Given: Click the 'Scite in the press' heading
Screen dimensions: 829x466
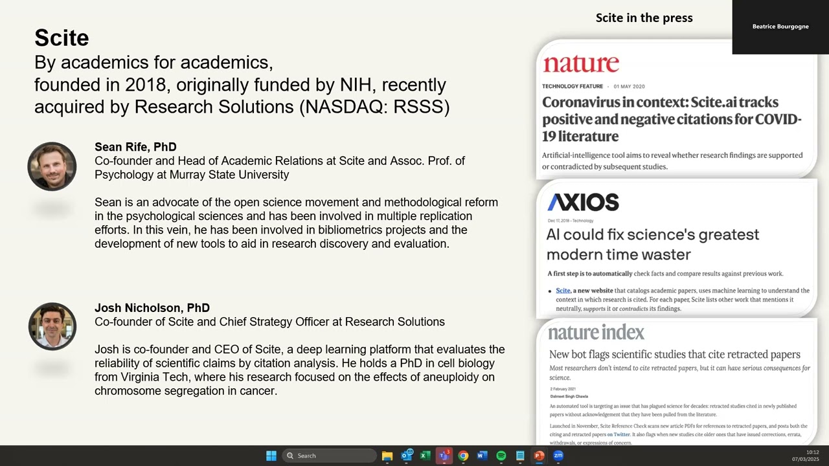Looking at the screenshot, I should [644, 18].
